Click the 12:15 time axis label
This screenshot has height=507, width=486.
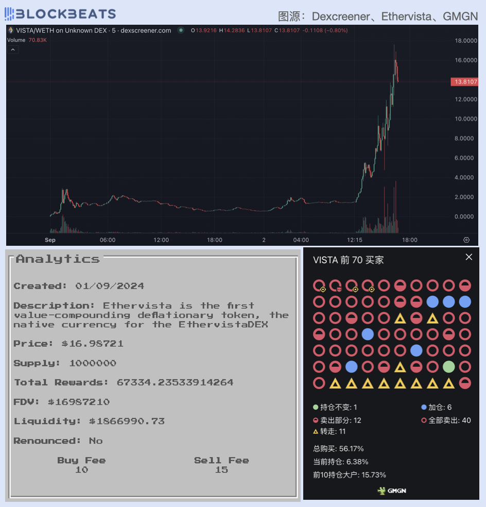click(355, 240)
